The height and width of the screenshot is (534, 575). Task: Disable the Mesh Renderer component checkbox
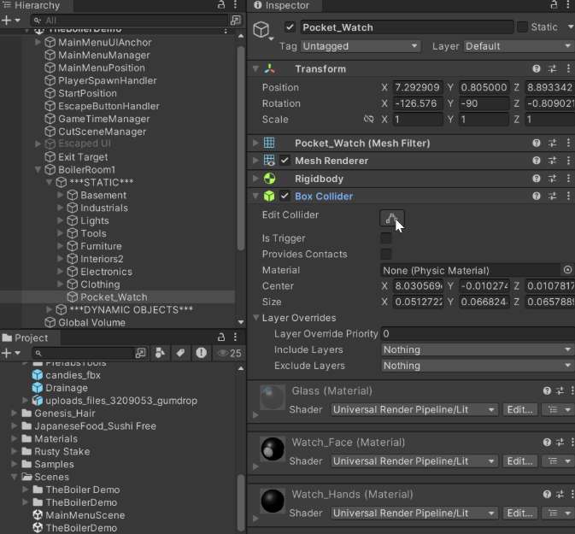(x=285, y=161)
